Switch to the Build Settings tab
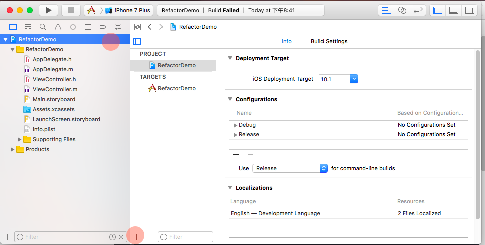 (x=329, y=41)
